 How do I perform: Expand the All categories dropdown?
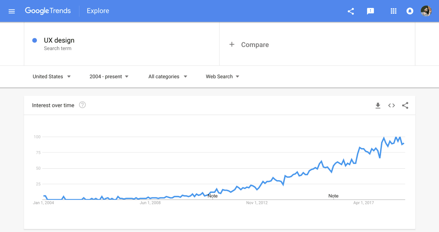[168, 76]
